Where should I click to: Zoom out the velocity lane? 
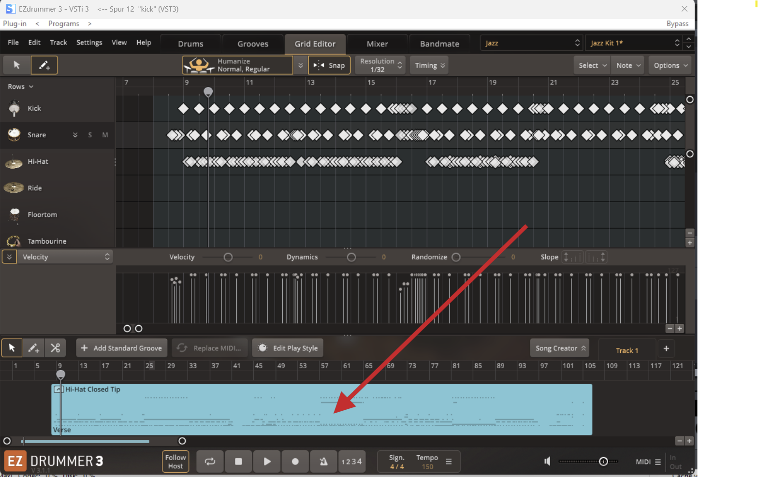coord(670,329)
